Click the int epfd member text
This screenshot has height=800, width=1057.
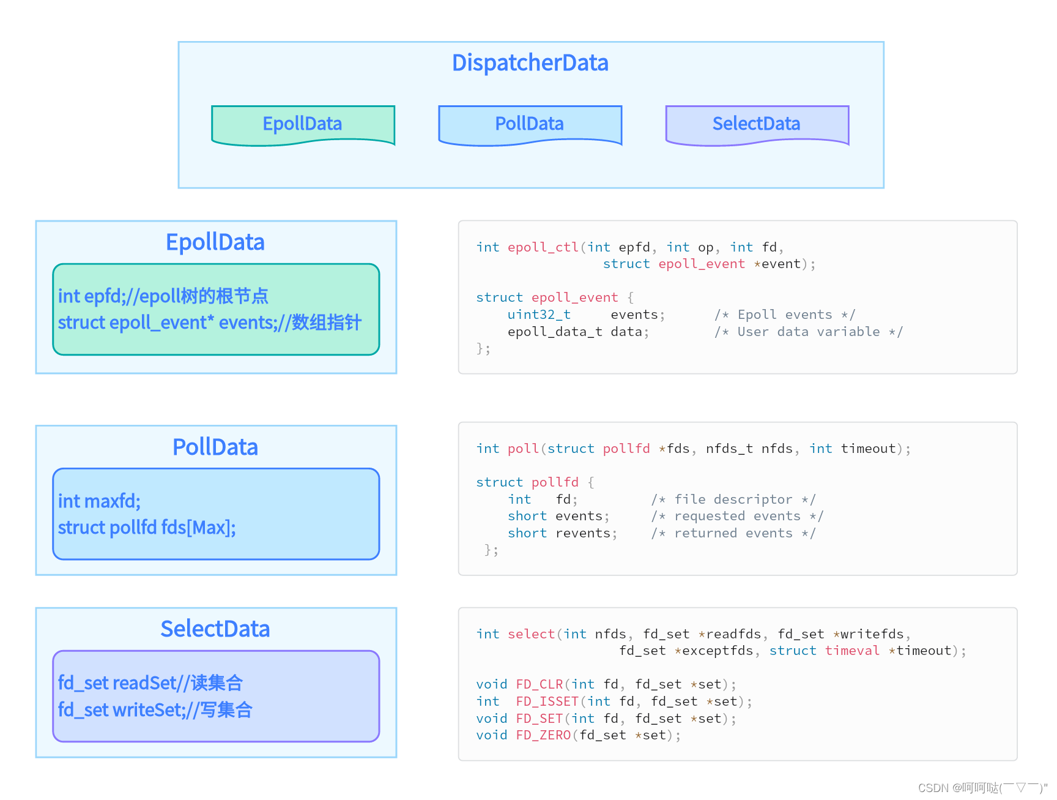pos(163,296)
